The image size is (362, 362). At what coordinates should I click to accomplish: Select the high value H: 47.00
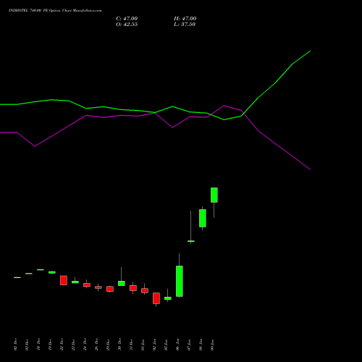[x=185, y=19]
